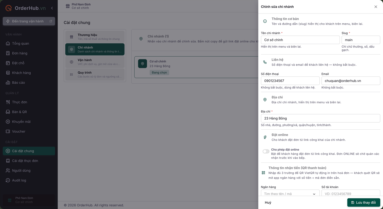Click the Voucher ticket icon
This screenshot has width=383, height=209.
[8, 131]
